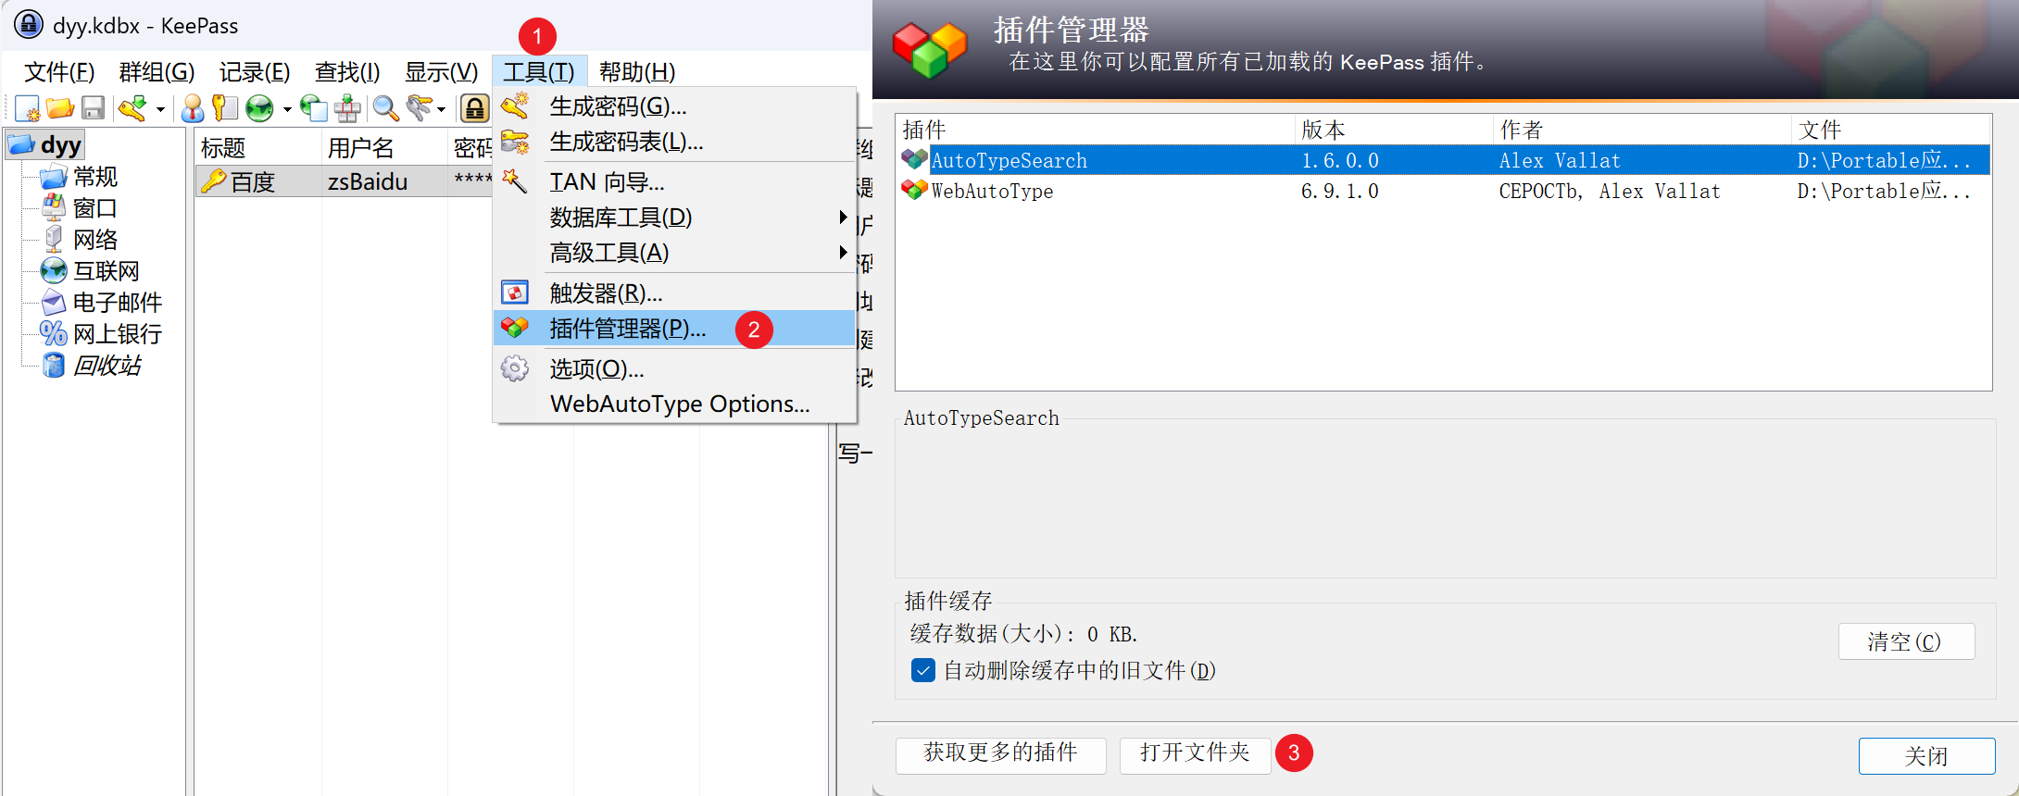
Task: Choose 插件管理器(P)... menu entry
Action: click(x=674, y=329)
